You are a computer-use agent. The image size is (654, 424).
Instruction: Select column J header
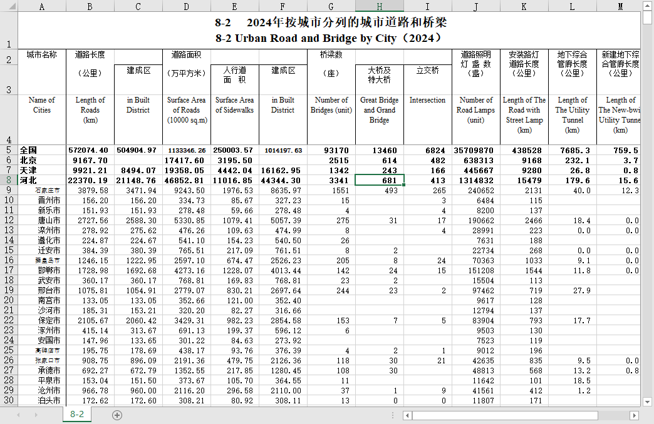pyautogui.click(x=476, y=6)
